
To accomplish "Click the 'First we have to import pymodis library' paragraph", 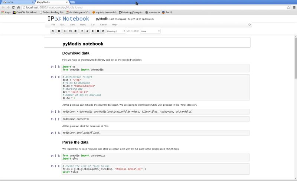I will tap(102, 60).
